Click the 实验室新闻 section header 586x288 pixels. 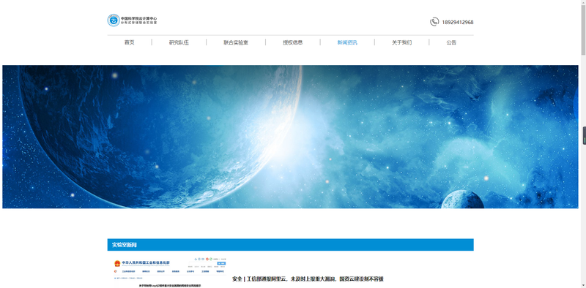click(x=290, y=245)
